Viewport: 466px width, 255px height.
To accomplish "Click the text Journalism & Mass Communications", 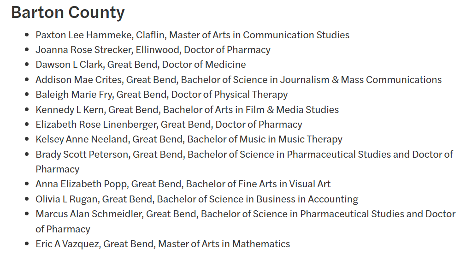I will coord(360,80).
